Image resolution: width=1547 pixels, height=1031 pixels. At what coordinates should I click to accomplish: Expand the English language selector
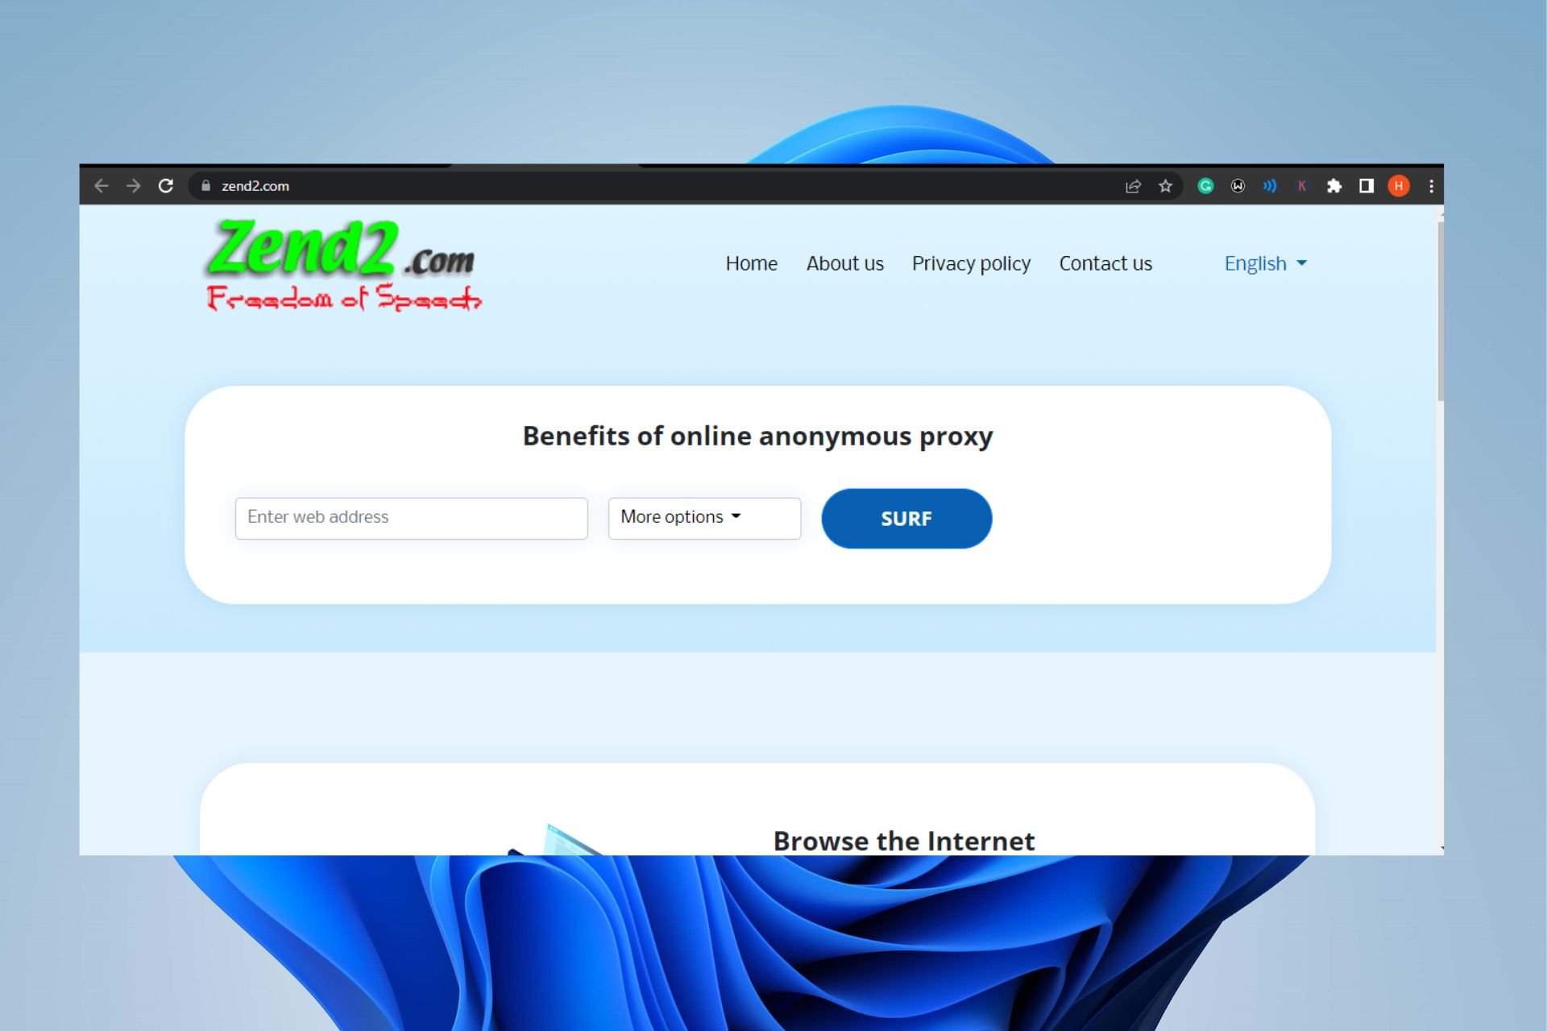coord(1264,263)
